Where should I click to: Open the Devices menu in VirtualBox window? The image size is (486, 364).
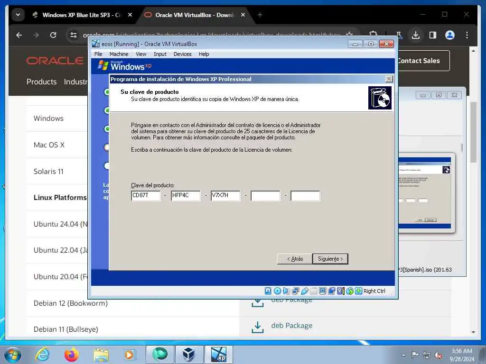point(183,54)
